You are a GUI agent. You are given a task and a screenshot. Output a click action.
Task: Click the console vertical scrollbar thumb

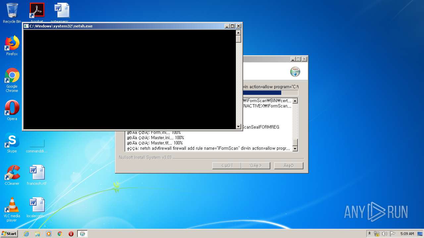click(238, 39)
